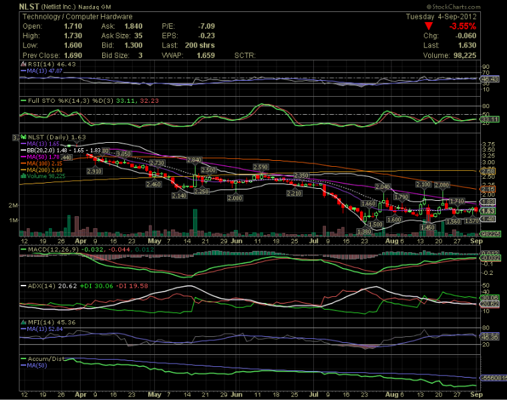Click the MFI(14) 45.36 indicator label

click(51, 322)
